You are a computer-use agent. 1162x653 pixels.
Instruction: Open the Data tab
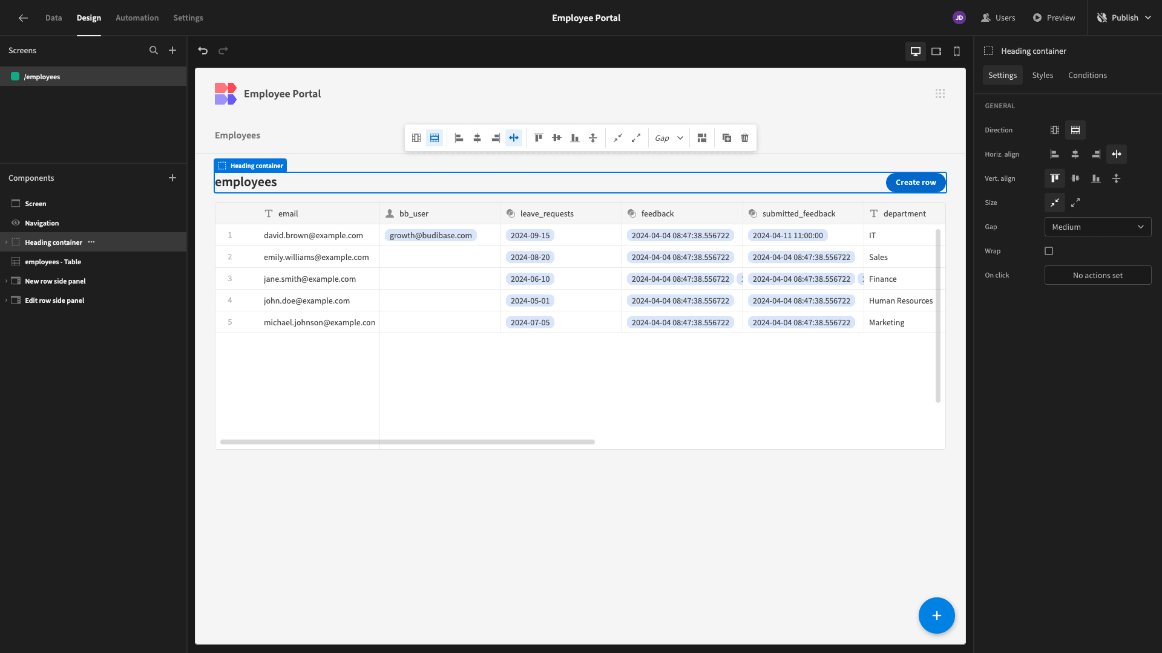point(54,18)
